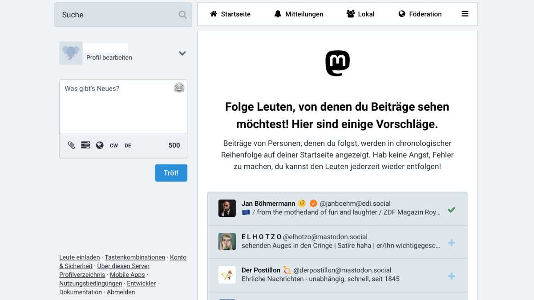Add a poll to the post

pyautogui.click(x=85, y=145)
